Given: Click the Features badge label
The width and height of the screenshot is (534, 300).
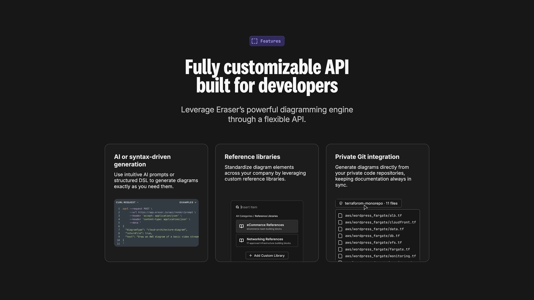Looking at the screenshot, I should 270,41.
